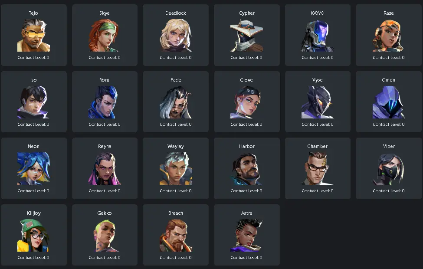
Task: Select Killjoy's green beanie portrait
Action: click(33, 236)
